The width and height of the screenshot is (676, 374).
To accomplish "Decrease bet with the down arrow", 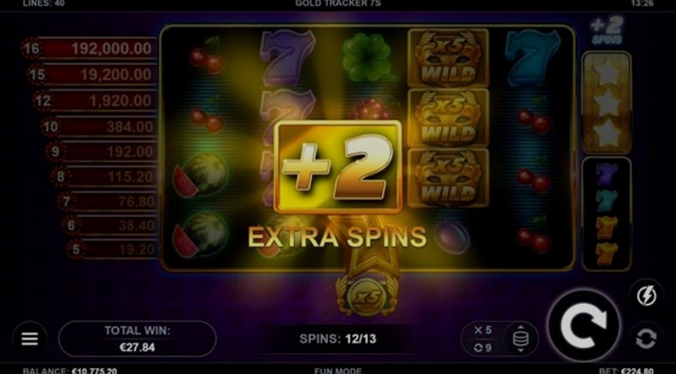I will (521, 350).
